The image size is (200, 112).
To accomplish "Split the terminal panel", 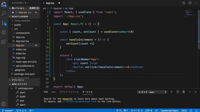I will 178,92.
